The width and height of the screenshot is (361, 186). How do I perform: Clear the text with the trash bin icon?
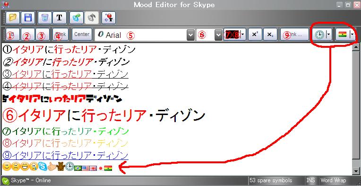pos(44,18)
